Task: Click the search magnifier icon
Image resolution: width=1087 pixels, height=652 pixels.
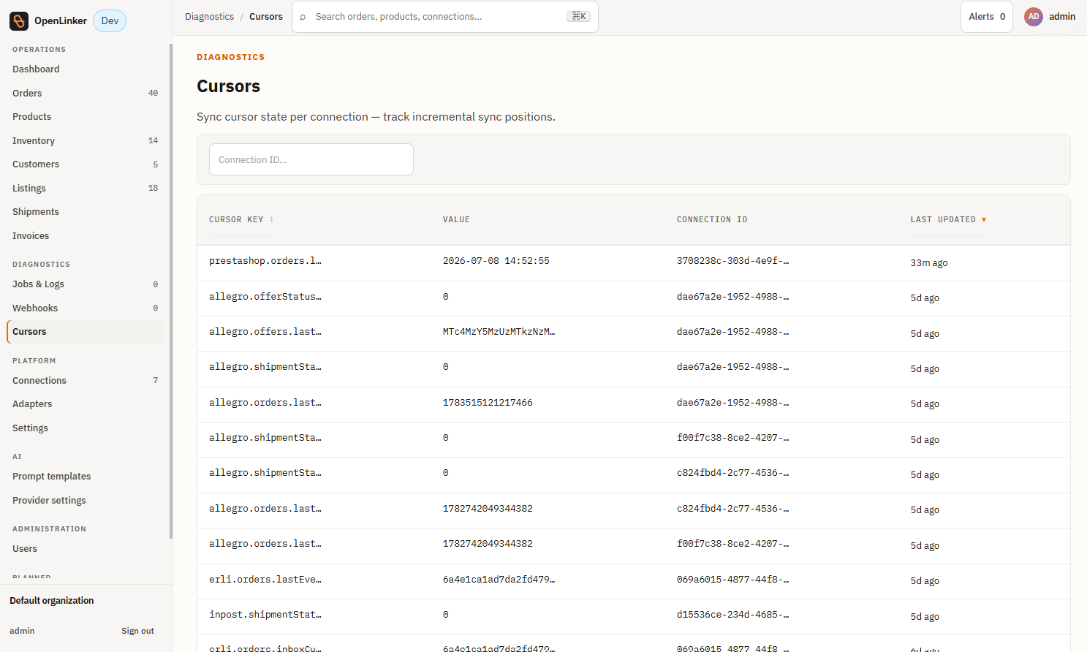Action: pos(303,17)
